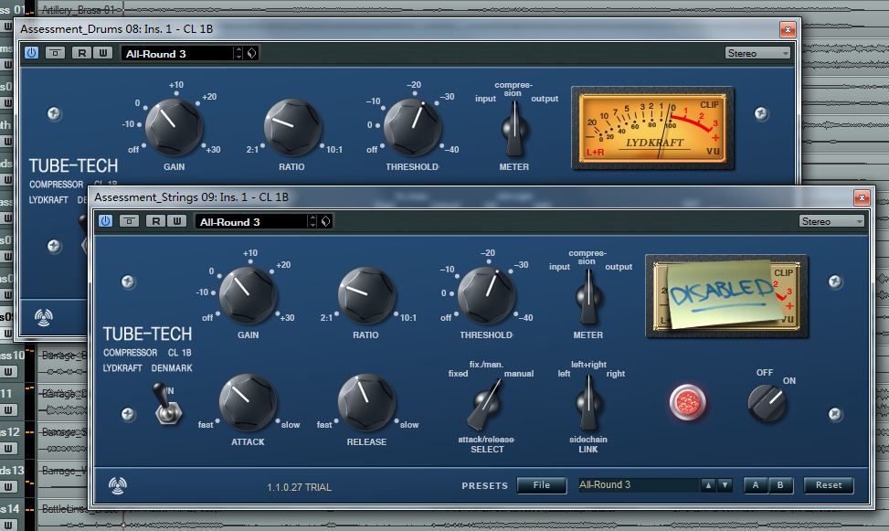The width and height of the screenshot is (889, 531).
Task: Flip the IN toggle switch on the Strings compressor
Action: (x=167, y=403)
